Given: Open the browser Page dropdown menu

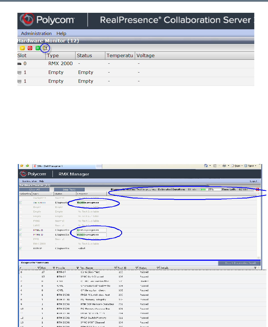Looking at the screenshot, I should pos(236,166).
